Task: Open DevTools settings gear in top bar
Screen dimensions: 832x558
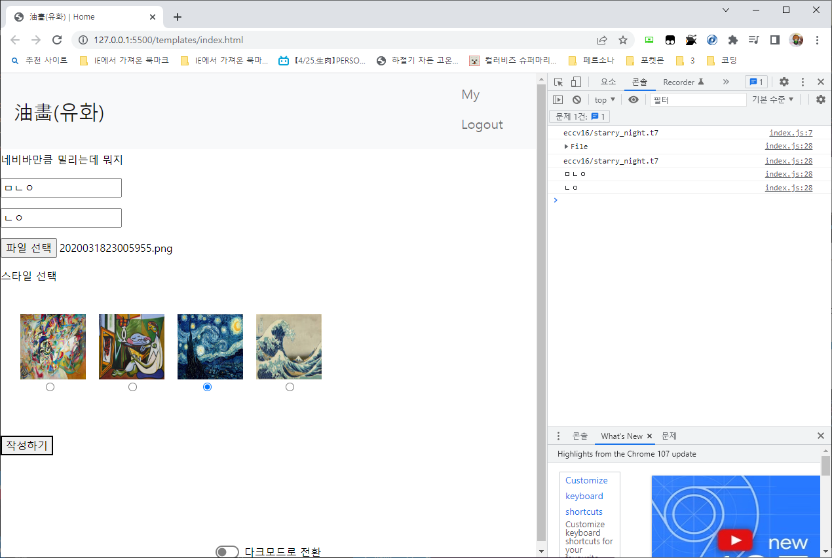Action: 784,82
